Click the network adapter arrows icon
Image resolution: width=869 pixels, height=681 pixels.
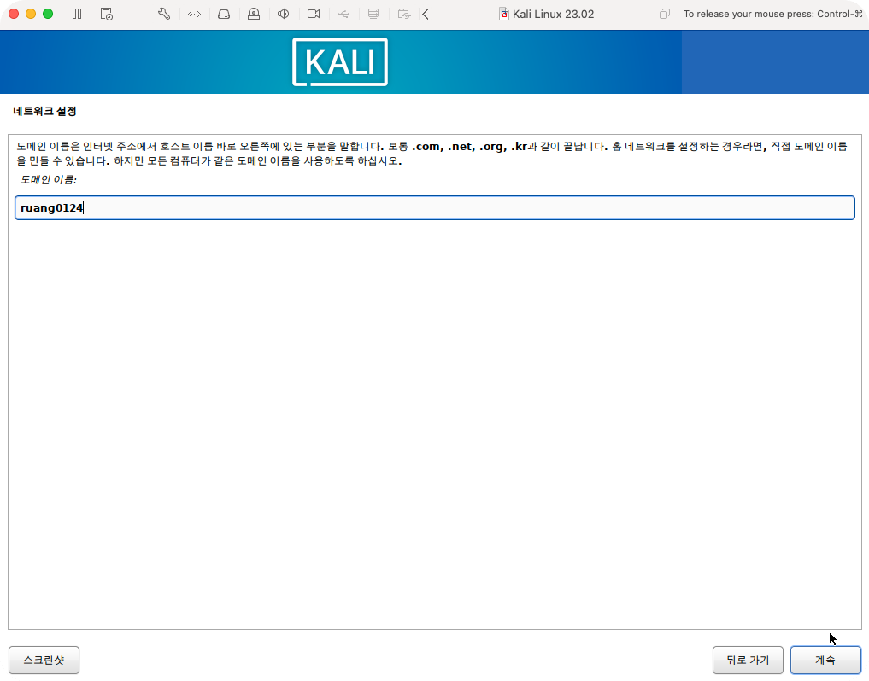click(194, 14)
